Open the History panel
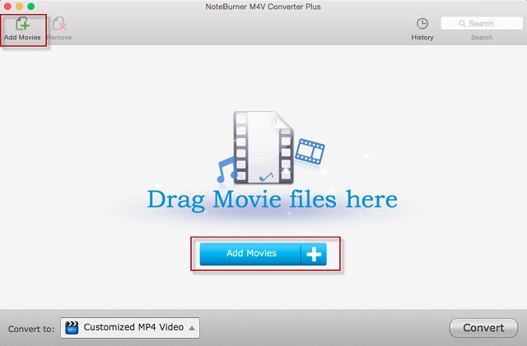The image size is (527, 346). coord(422,30)
